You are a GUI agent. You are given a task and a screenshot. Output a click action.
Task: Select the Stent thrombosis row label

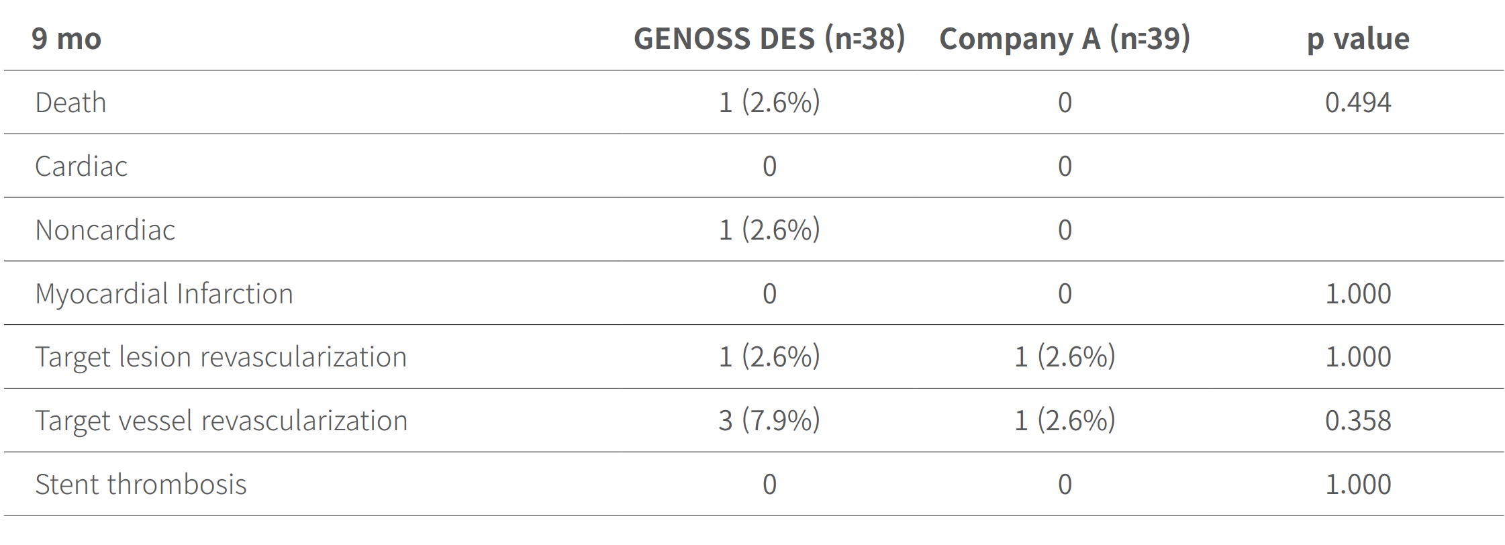pyautogui.click(x=141, y=485)
